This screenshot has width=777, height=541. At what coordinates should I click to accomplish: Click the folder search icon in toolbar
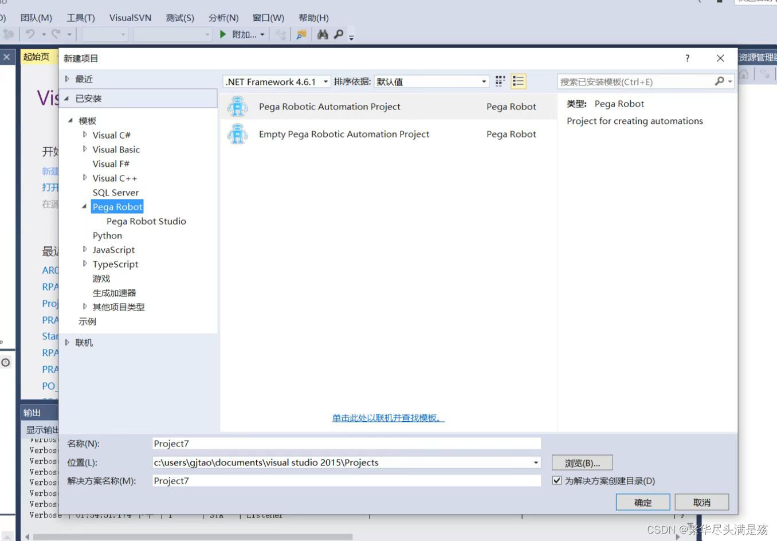tap(301, 34)
